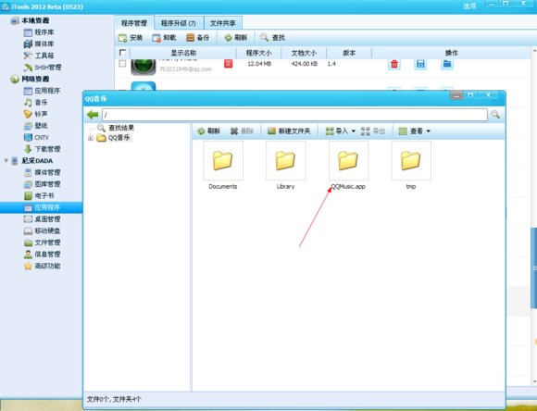This screenshot has width=537, height=411.
Task: Click the 卸载 uninstall button
Action: tap(164, 38)
